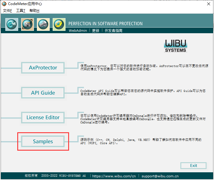Open the WebAdmin globe toolbar icon
This screenshot has width=214, height=180.
click(27, 24)
